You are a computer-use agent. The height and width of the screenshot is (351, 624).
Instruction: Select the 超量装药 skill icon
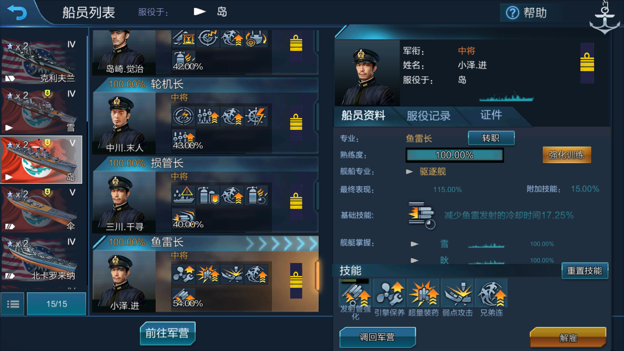pyautogui.click(x=423, y=293)
